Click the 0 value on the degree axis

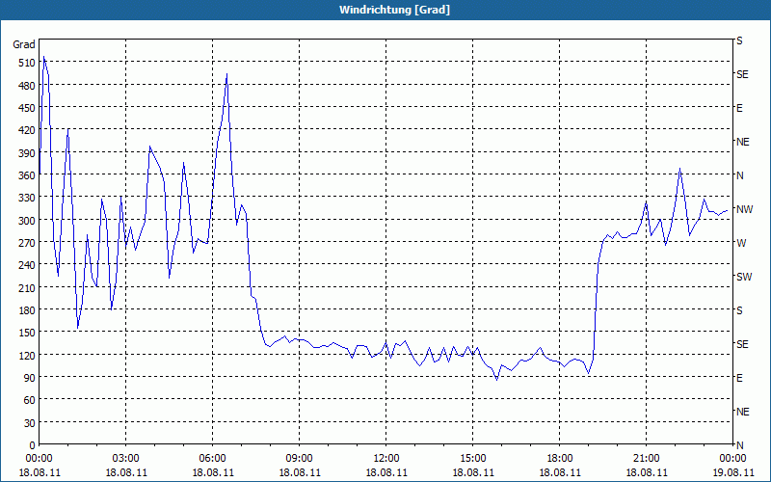33,445
